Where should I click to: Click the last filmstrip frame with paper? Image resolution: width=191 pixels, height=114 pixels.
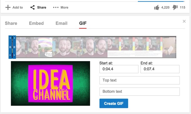pos(169,47)
